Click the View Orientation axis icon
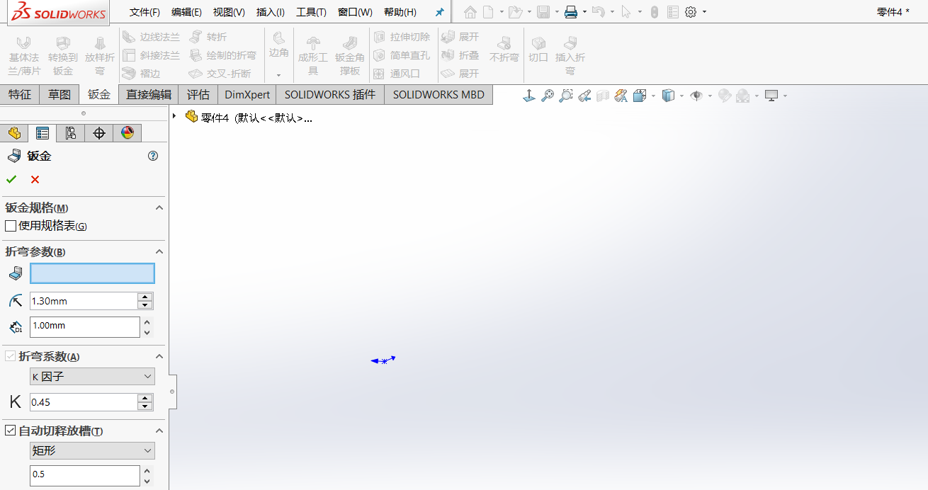This screenshot has width=928, height=490. click(x=528, y=96)
